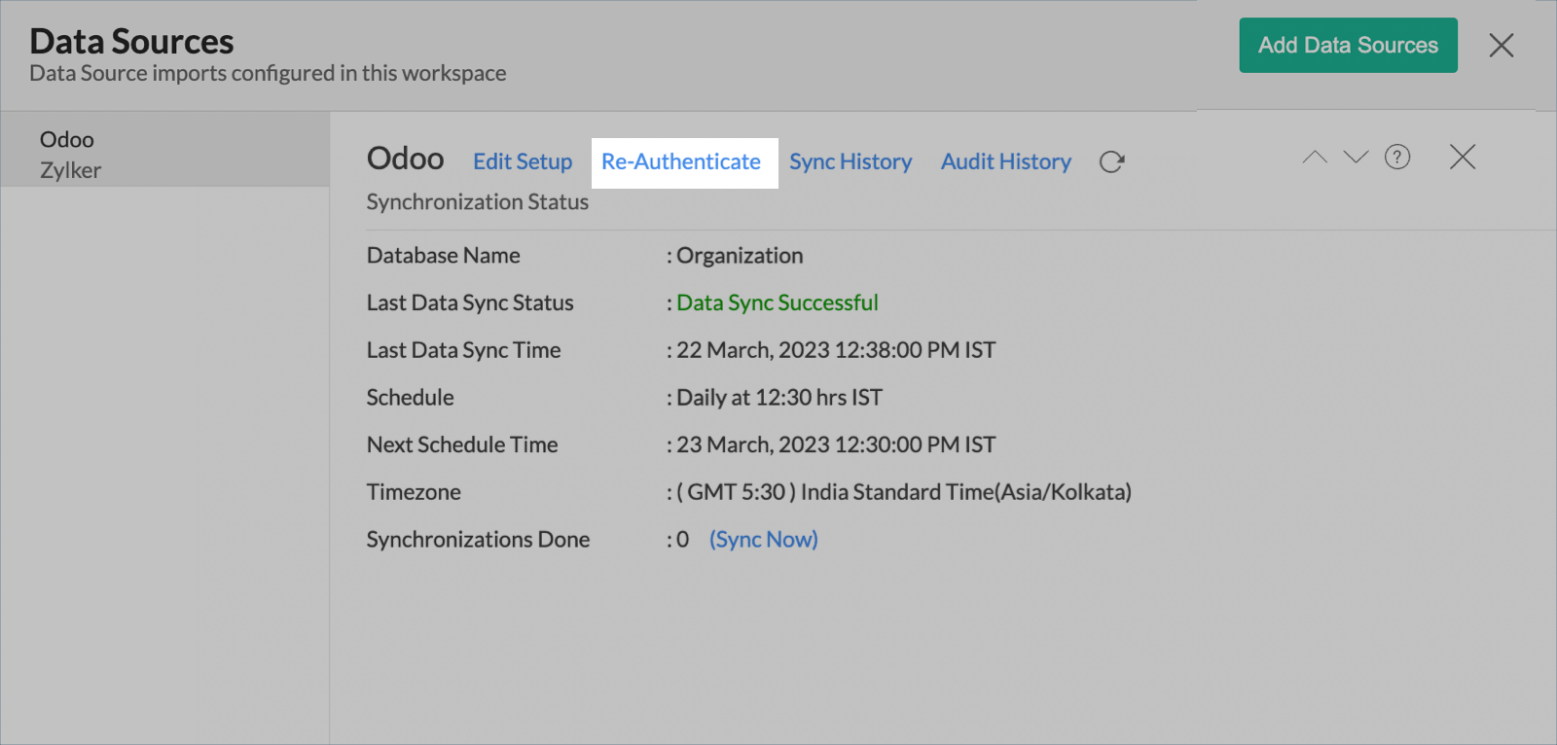Image resolution: width=1557 pixels, height=745 pixels.
Task: Open the Audit History view
Action: [x=1005, y=161]
